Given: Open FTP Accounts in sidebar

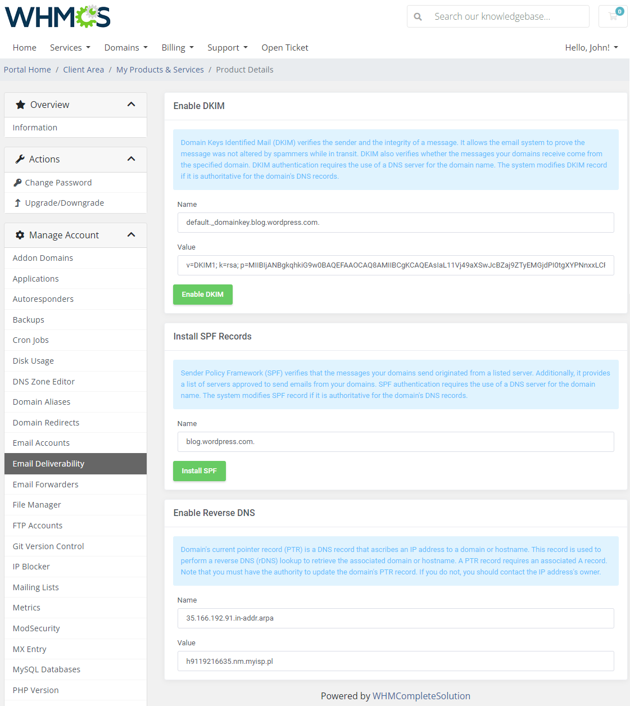Looking at the screenshot, I should (x=75, y=526).
